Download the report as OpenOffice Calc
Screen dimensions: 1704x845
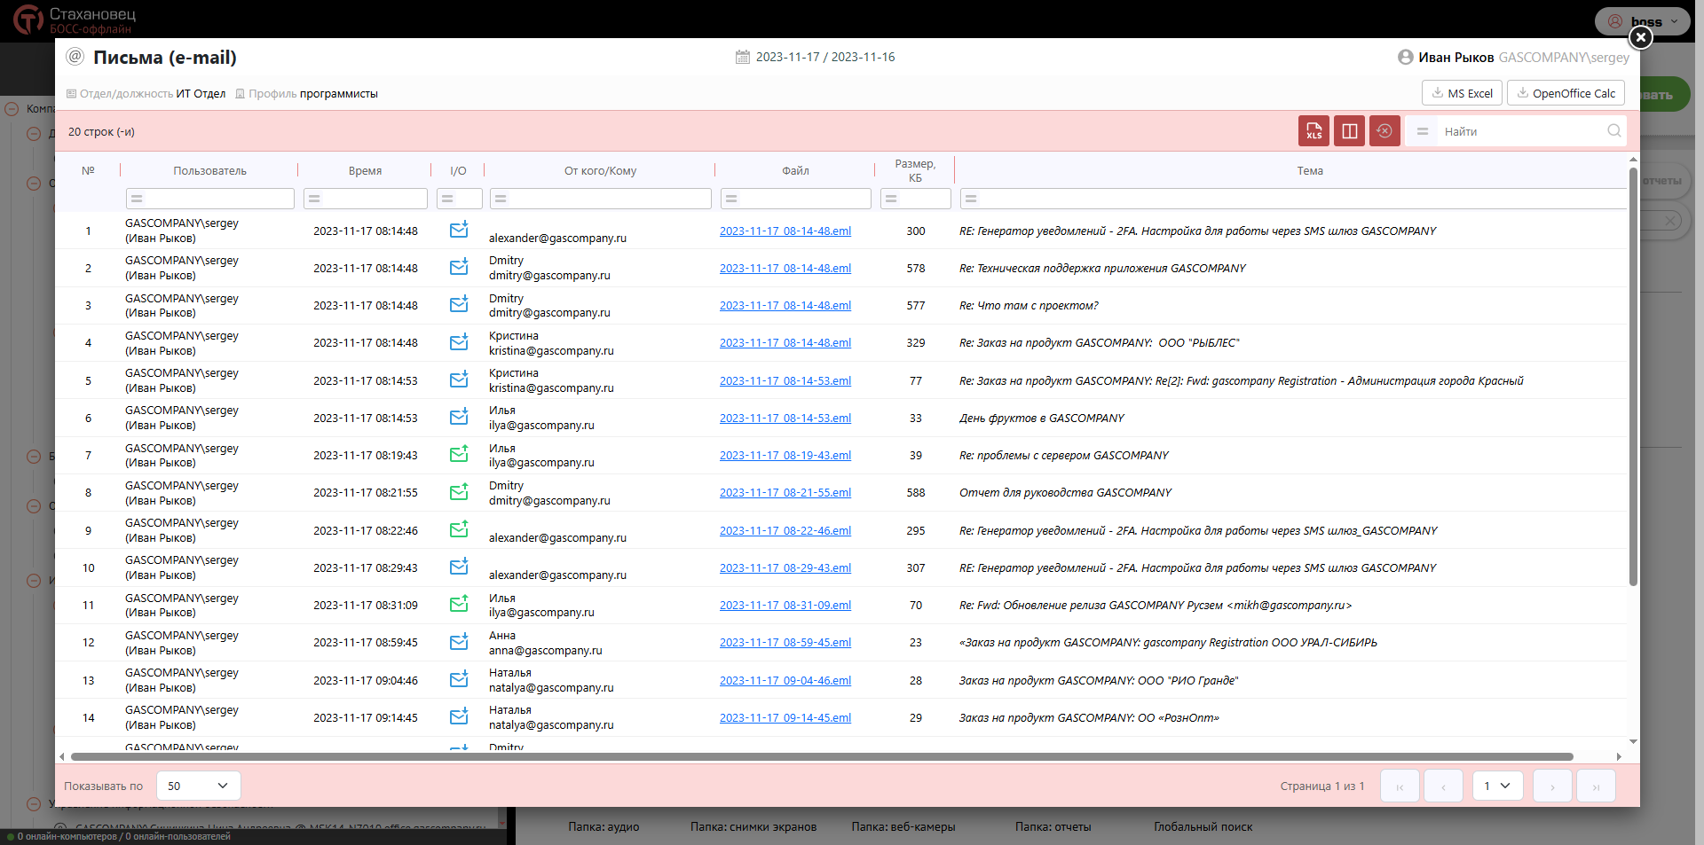click(1566, 93)
